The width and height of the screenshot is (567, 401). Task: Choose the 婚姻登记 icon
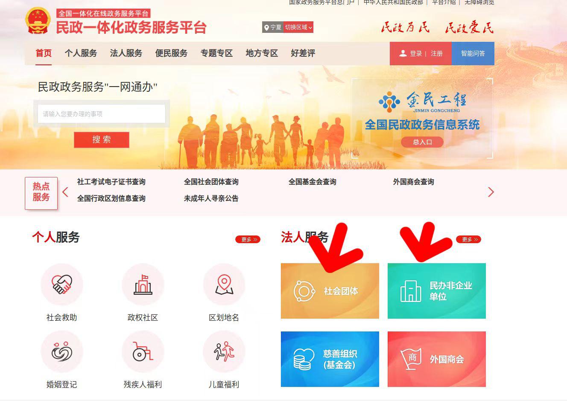tap(62, 352)
